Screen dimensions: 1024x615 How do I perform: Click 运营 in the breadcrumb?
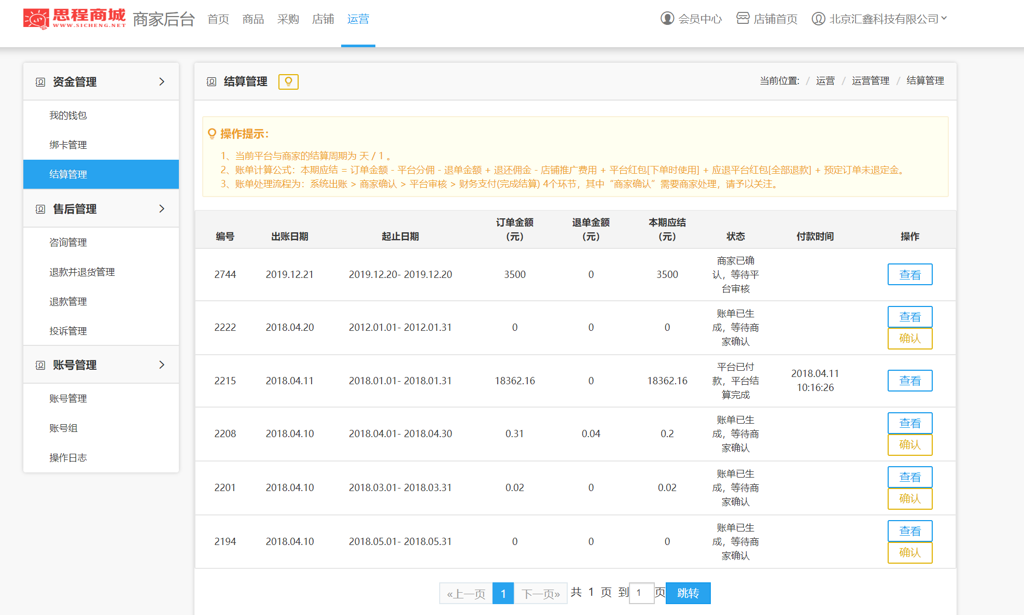click(x=825, y=81)
